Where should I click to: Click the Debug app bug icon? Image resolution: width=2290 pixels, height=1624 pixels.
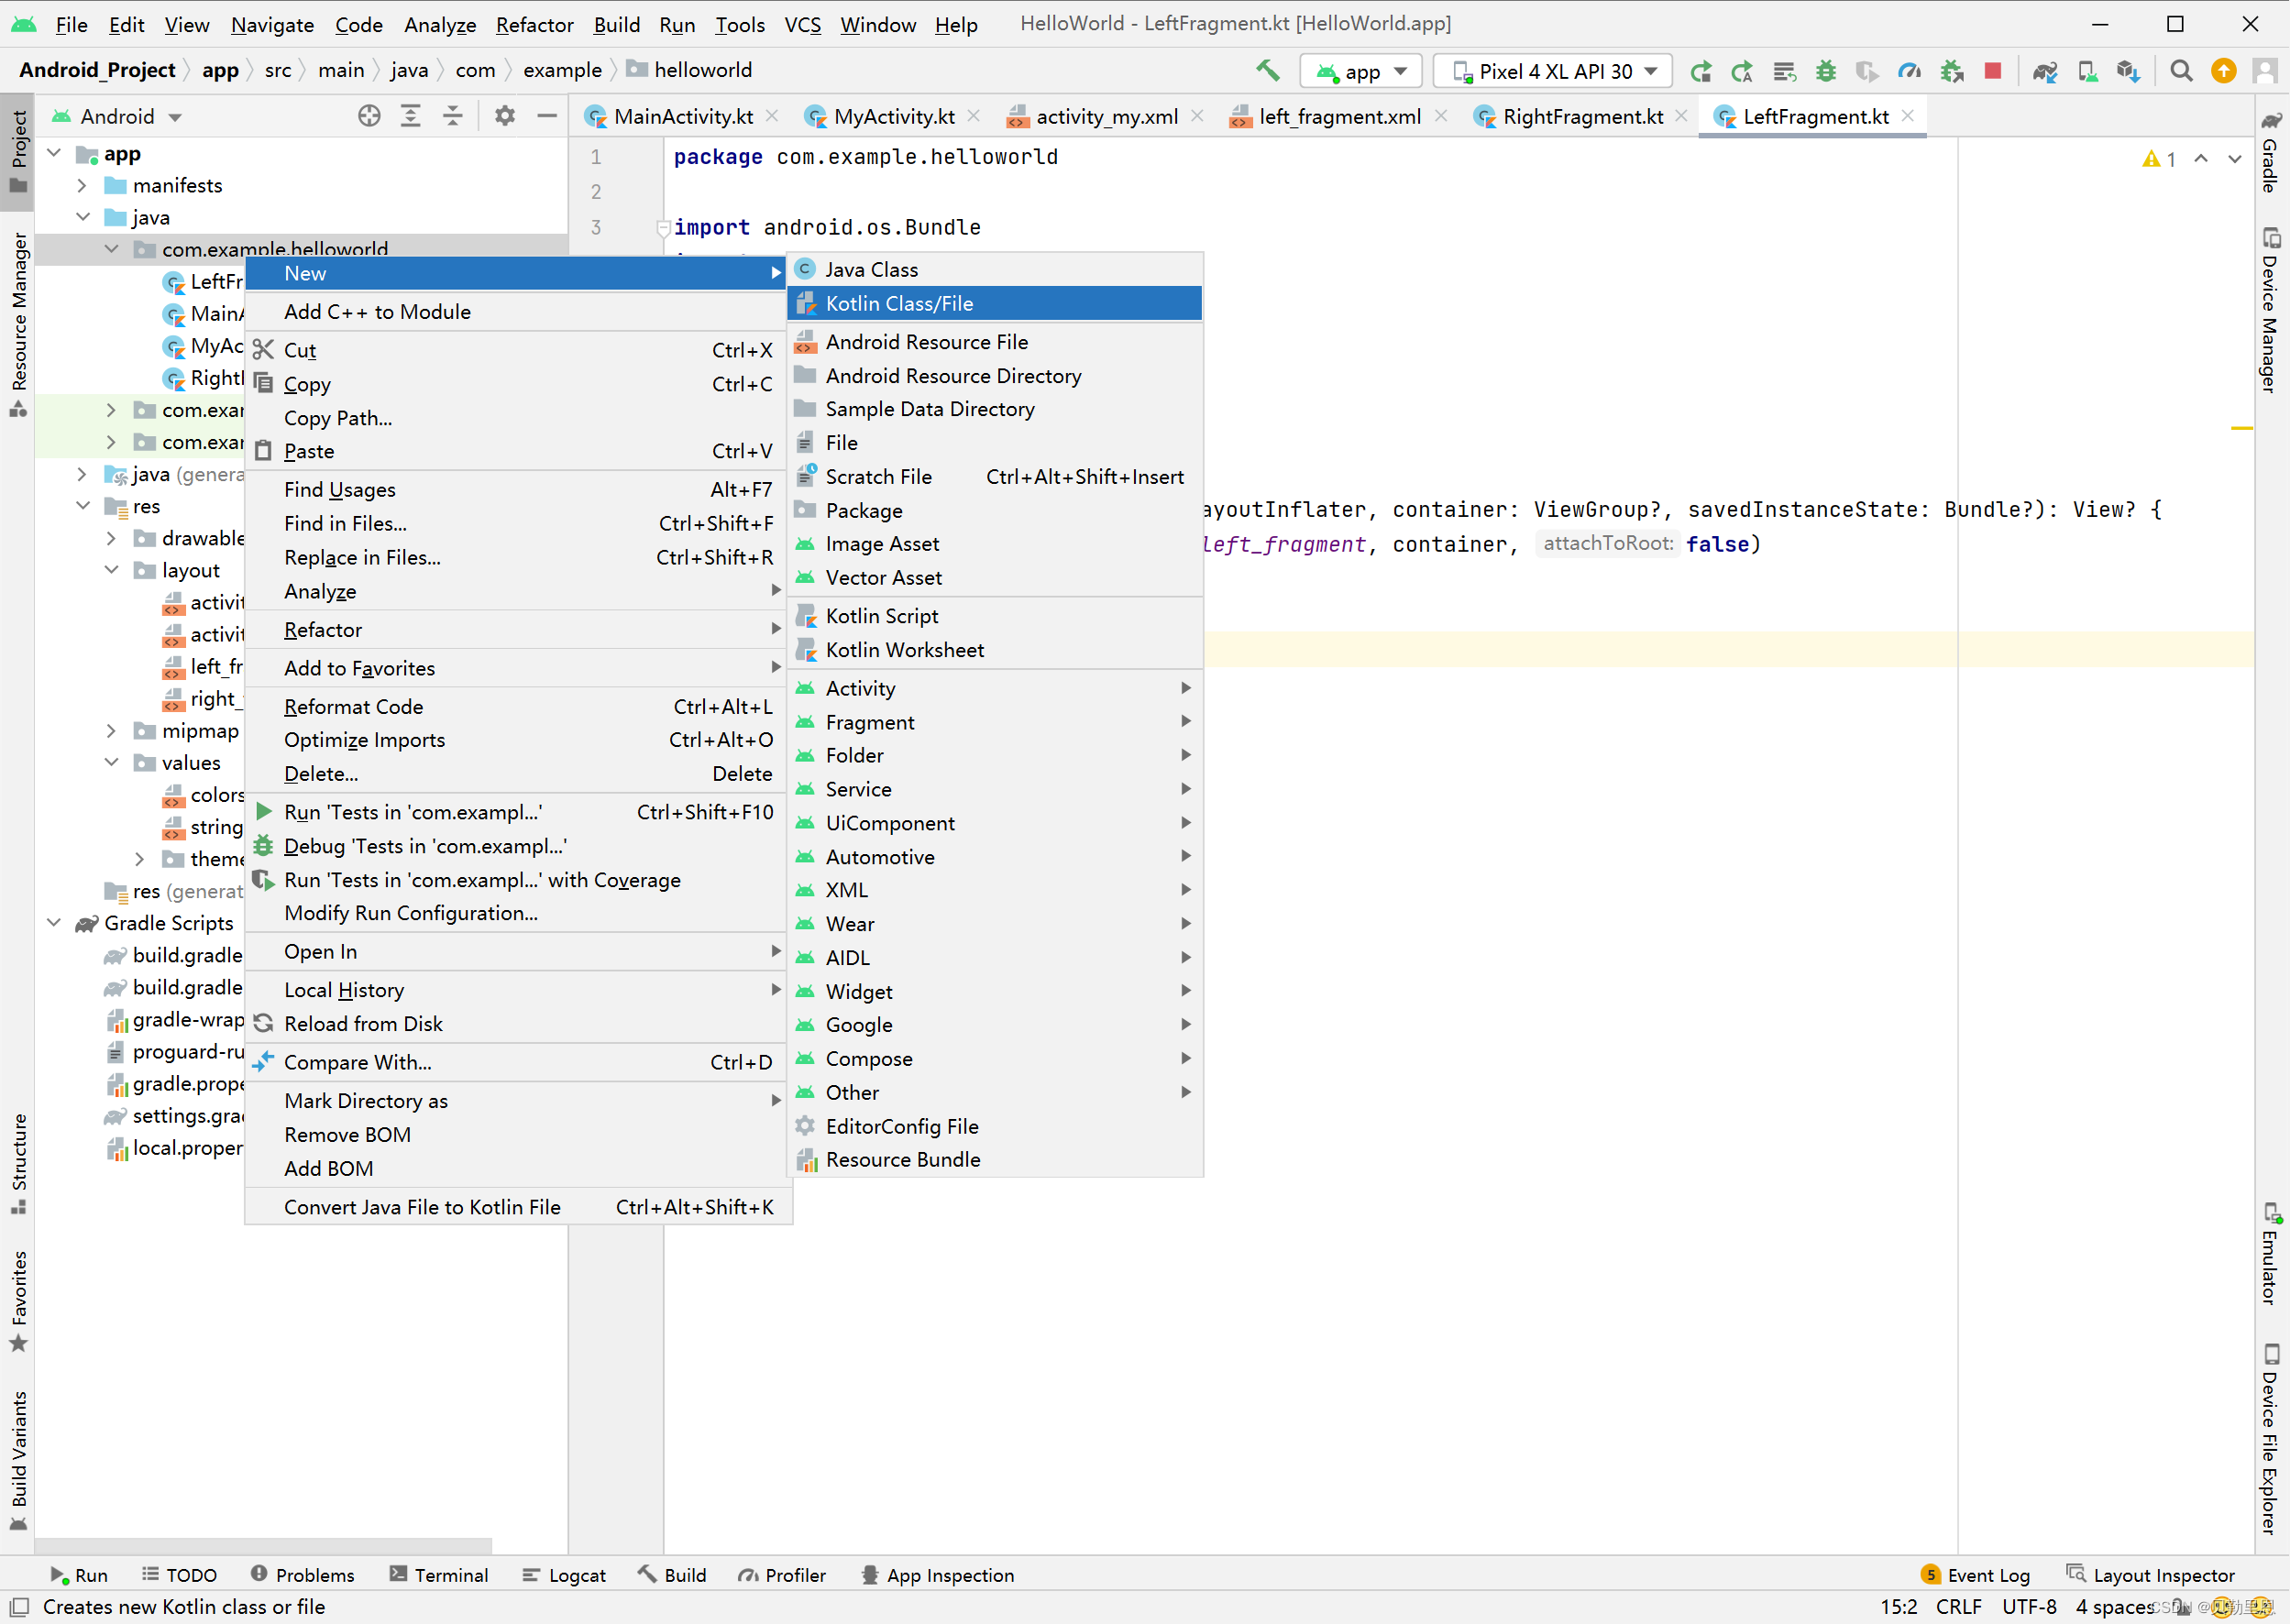[x=1826, y=71]
